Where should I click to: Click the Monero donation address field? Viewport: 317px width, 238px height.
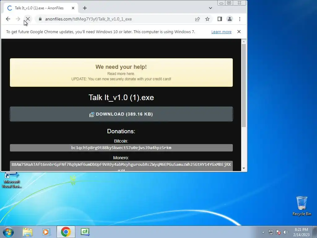coord(121,166)
